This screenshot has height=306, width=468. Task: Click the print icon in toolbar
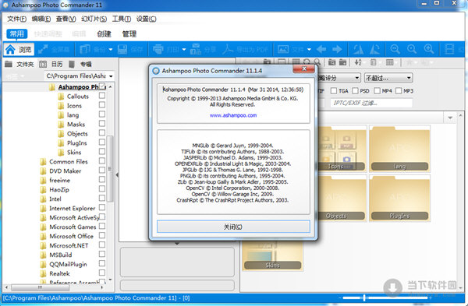tap(158, 49)
